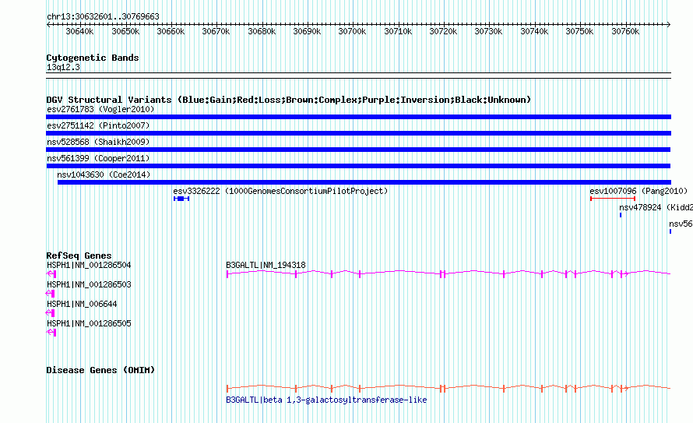Image resolution: width=693 pixels, height=423 pixels.
Task: Click the nsv1043630 (Coe2014) variant bar
Action: 364,182
